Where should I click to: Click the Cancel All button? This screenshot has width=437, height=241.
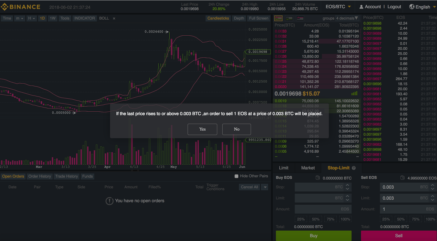point(249,187)
